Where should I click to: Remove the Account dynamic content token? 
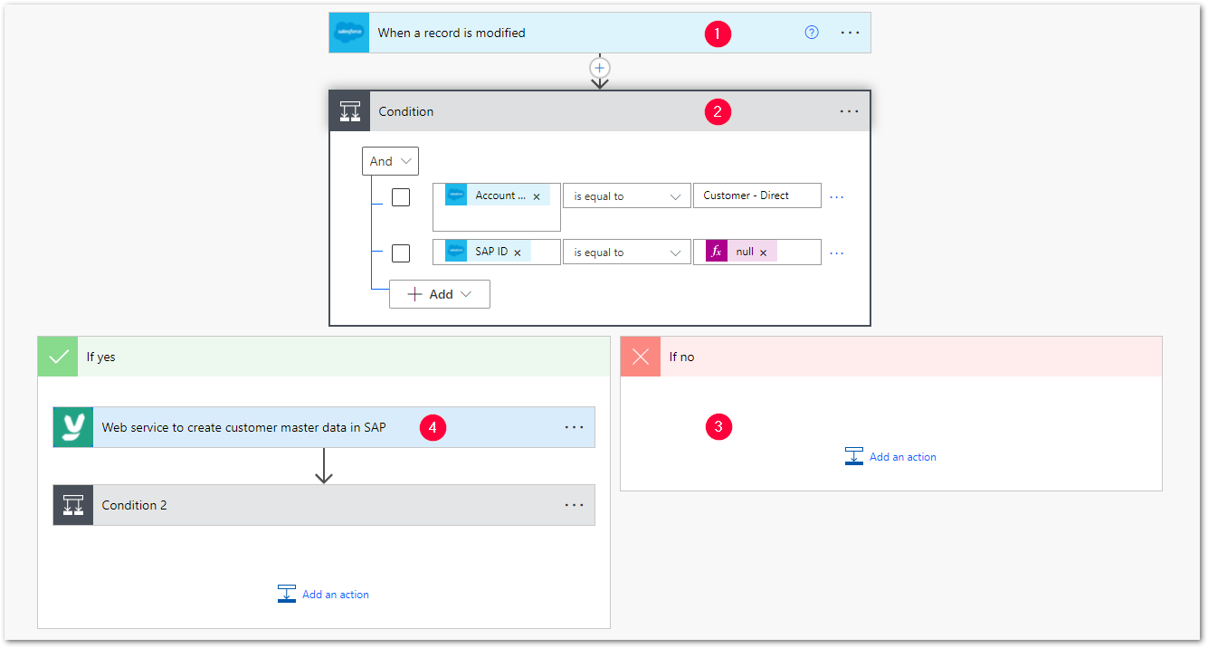click(x=537, y=196)
